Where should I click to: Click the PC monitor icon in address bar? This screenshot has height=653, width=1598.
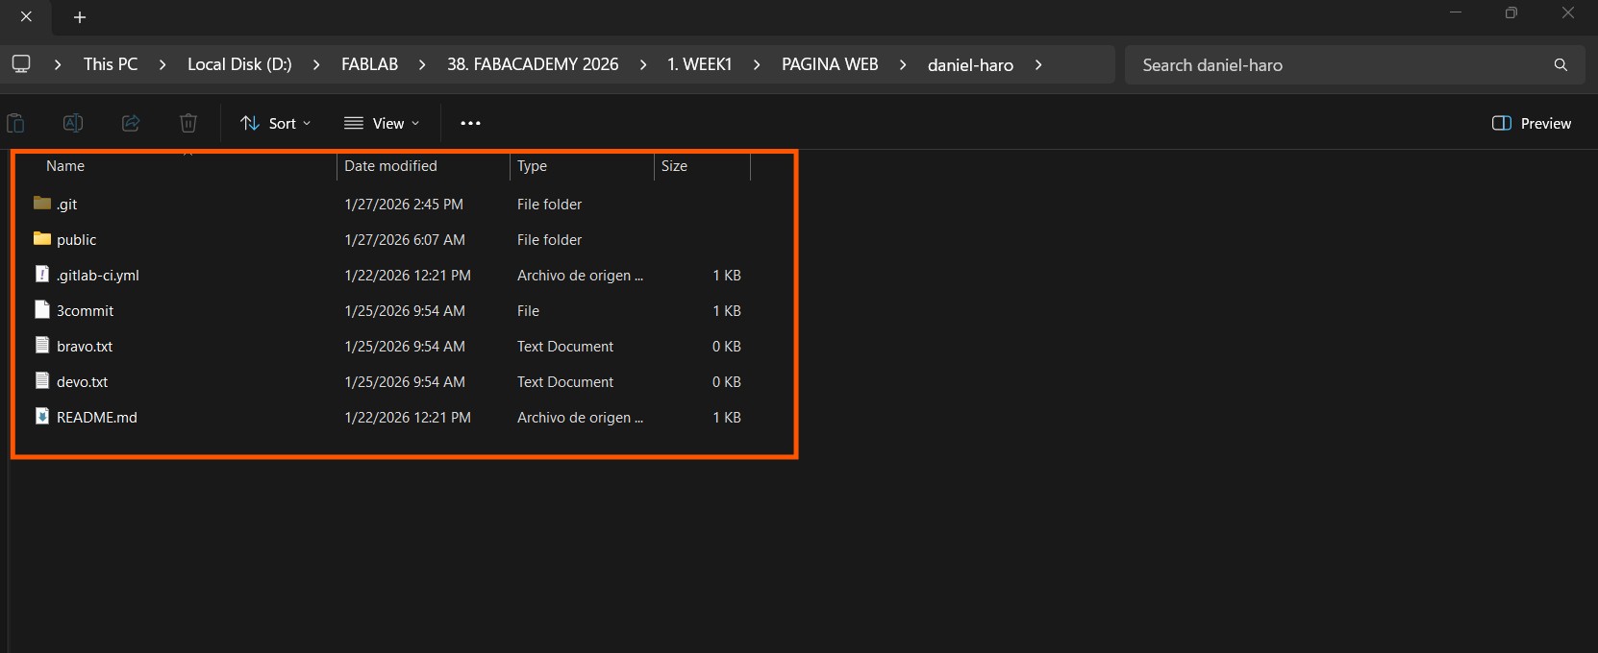tap(21, 64)
